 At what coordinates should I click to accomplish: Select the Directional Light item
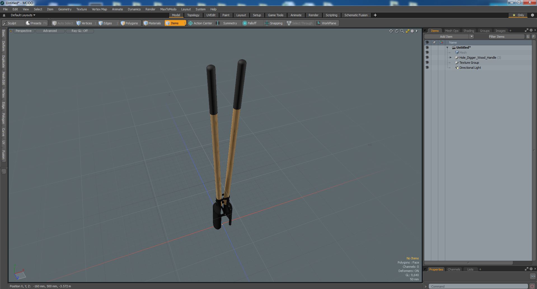(x=470, y=68)
